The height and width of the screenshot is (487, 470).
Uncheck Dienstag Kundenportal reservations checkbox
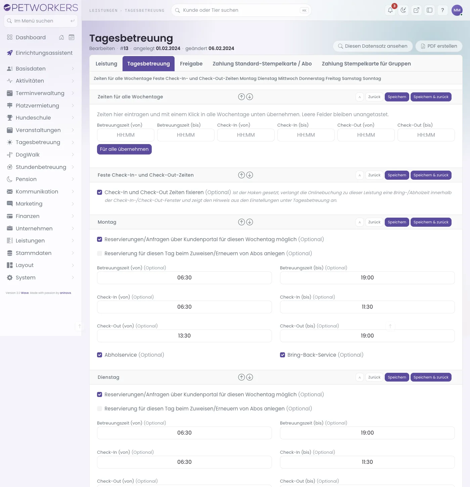(99, 395)
